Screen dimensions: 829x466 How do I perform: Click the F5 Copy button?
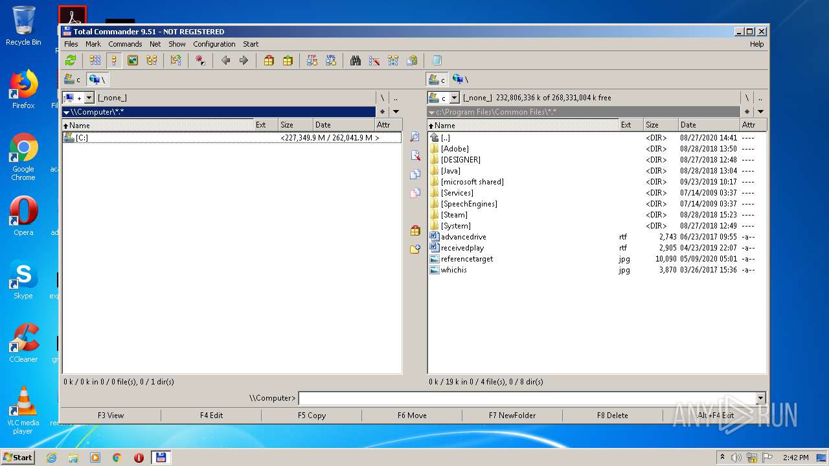[x=312, y=416]
